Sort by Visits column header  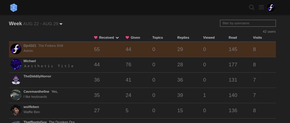tap(258, 37)
